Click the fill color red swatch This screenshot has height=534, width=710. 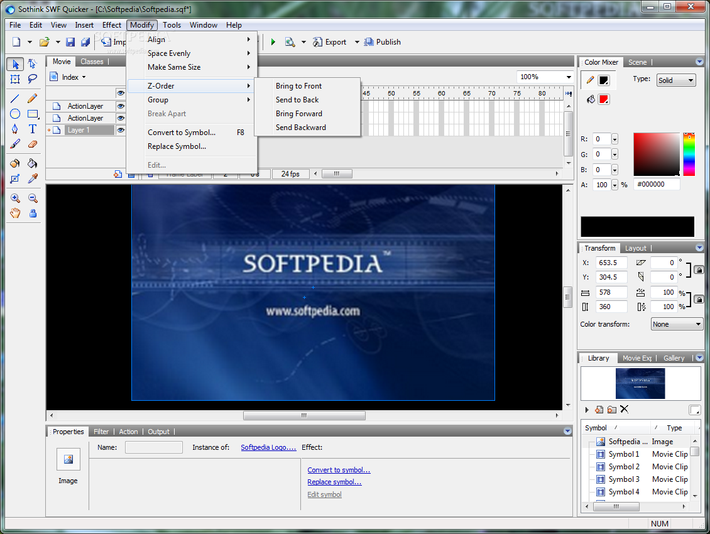(604, 100)
